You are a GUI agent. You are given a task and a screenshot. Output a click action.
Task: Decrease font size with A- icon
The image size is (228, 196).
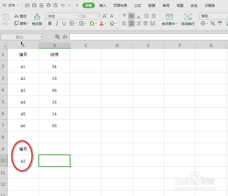point(112,16)
